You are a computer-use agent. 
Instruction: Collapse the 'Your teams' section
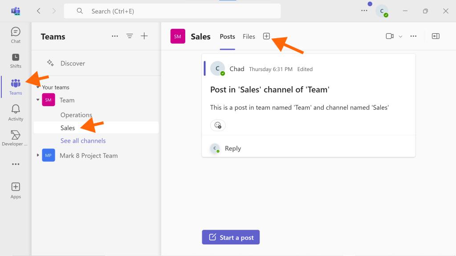point(38,87)
